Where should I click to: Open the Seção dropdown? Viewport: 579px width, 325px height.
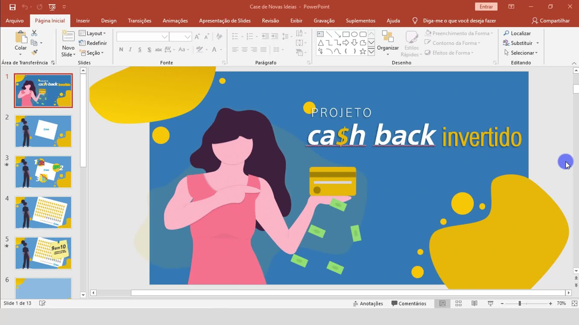coord(92,53)
